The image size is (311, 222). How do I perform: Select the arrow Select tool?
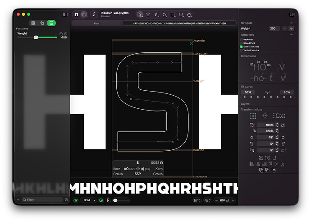(x=140, y=14)
